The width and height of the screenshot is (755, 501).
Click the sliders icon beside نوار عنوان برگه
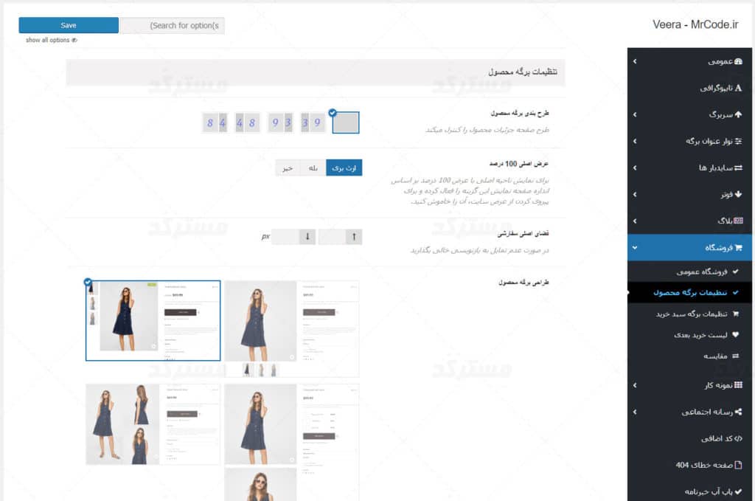point(738,141)
